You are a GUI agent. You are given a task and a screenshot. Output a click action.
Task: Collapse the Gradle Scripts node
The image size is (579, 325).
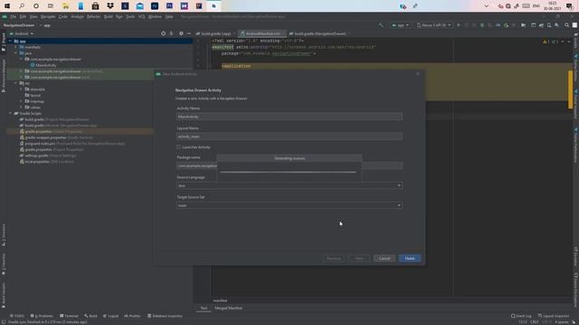[10, 114]
